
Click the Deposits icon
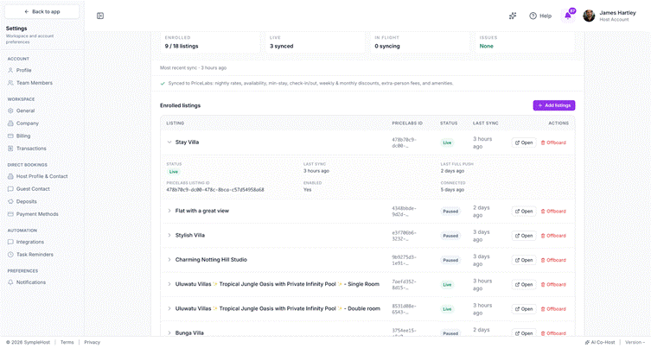(x=10, y=201)
